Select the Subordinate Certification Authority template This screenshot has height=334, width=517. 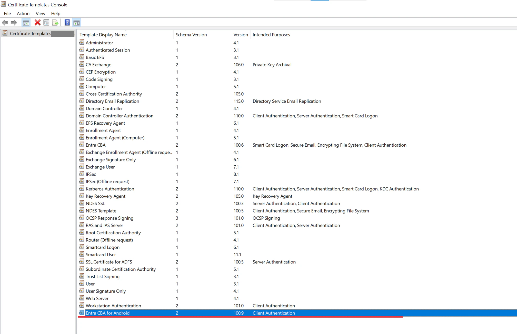(121, 269)
